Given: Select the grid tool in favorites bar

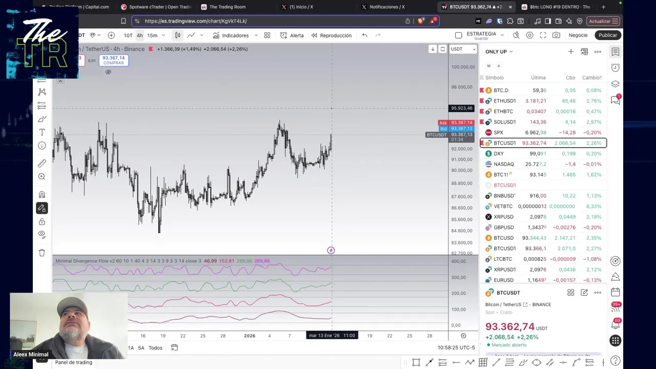Looking at the screenshot, I should (483, 363).
